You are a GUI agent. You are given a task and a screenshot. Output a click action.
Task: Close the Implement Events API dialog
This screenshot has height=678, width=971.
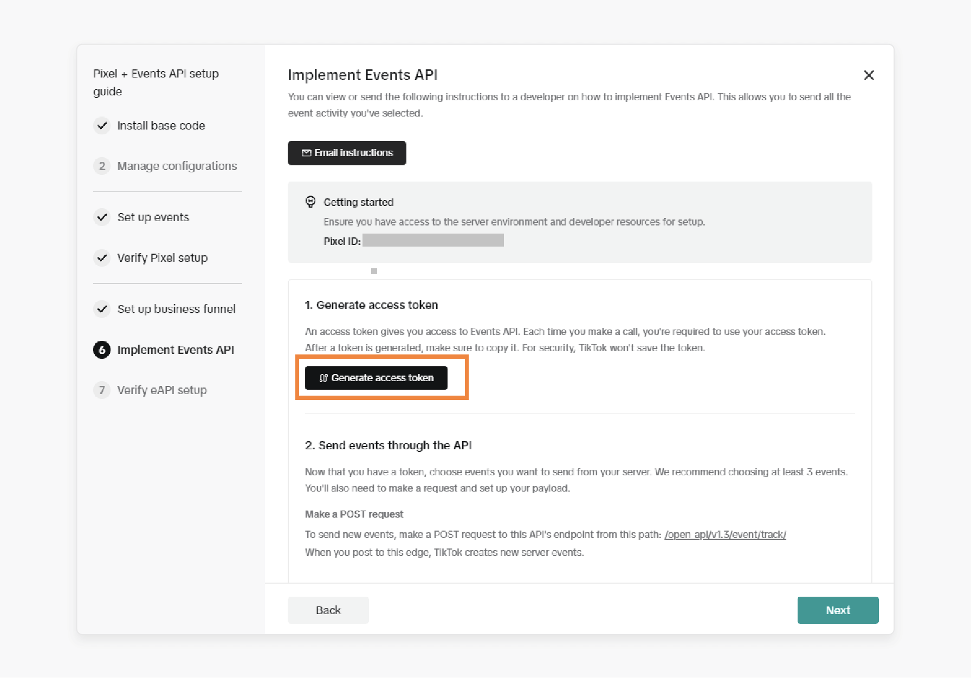(869, 75)
